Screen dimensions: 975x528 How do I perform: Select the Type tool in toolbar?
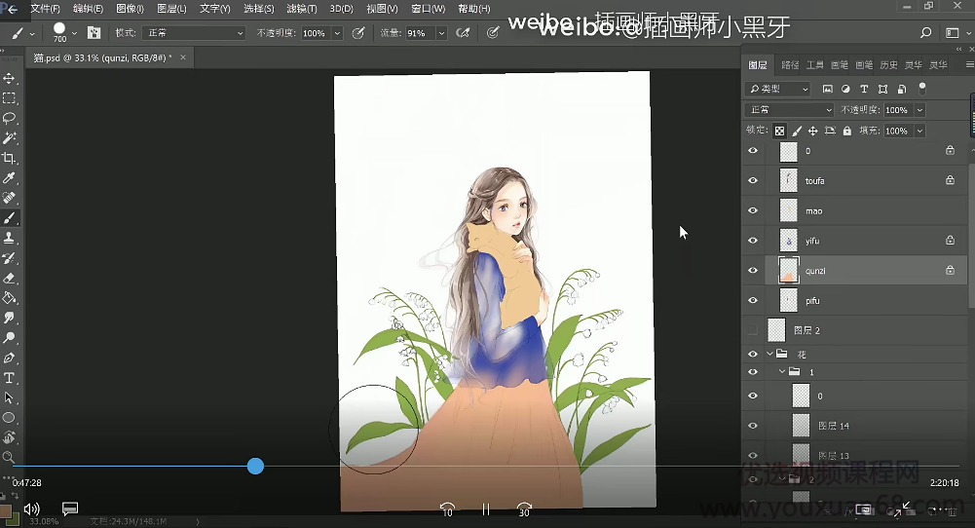(x=10, y=378)
